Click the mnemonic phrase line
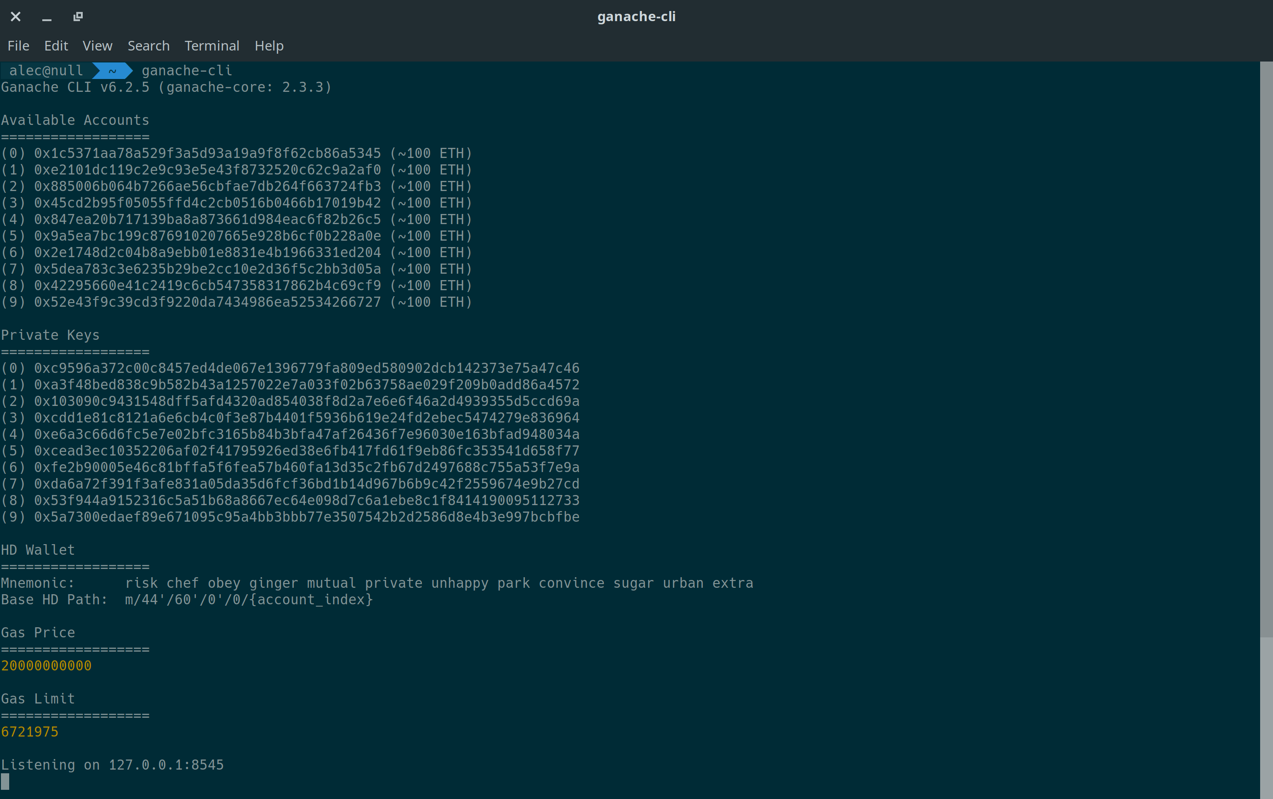The height and width of the screenshot is (799, 1273). coord(439,583)
